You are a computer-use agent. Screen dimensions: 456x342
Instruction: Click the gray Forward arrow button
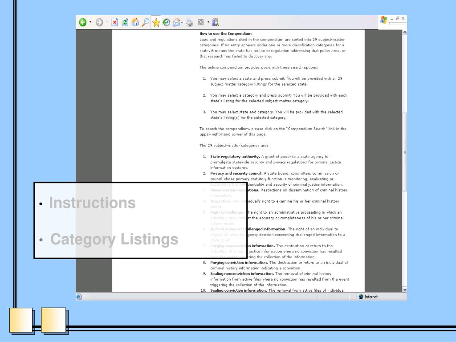click(x=99, y=22)
